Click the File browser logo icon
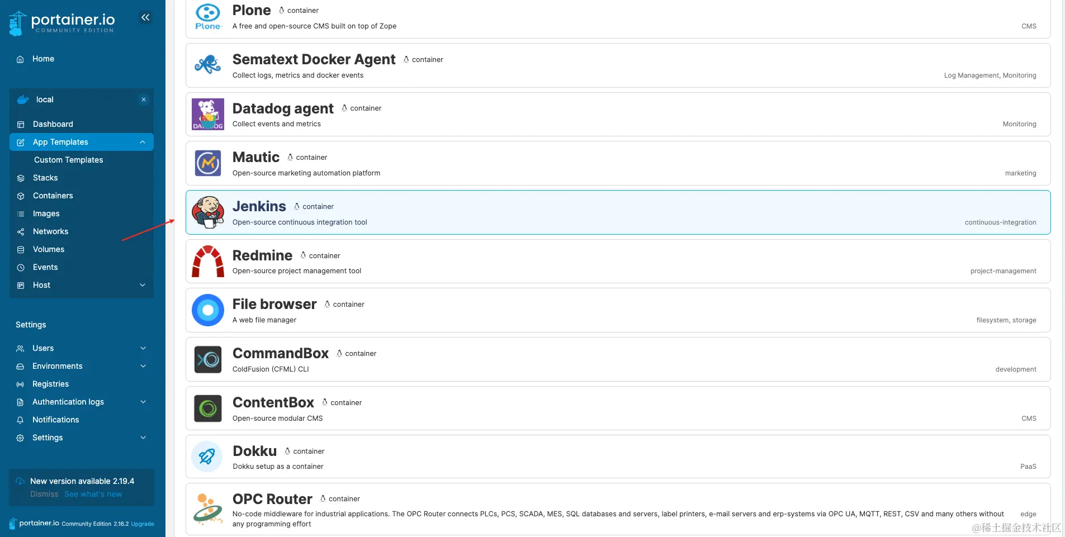The height and width of the screenshot is (537, 1065). click(x=208, y=310)
